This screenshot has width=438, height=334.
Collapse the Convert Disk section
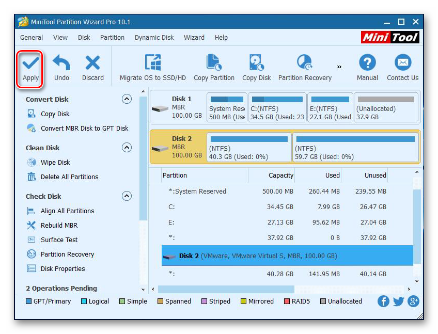[127, 99]
